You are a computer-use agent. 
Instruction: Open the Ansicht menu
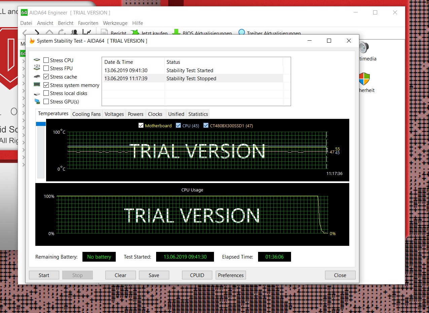[45, 23]
